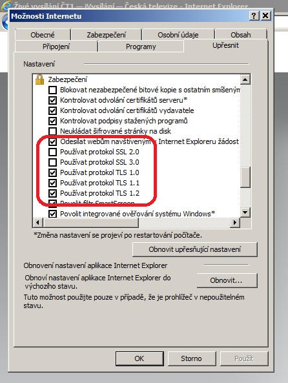Cancel with the Storno button
The image size is (288, 383).
click(x=192, y=358)
